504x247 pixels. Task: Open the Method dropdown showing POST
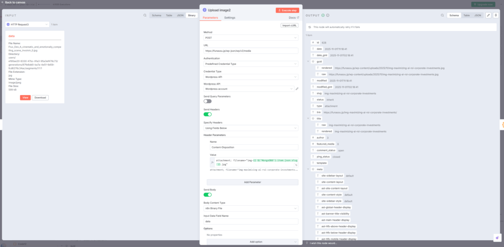pos(251,37)
